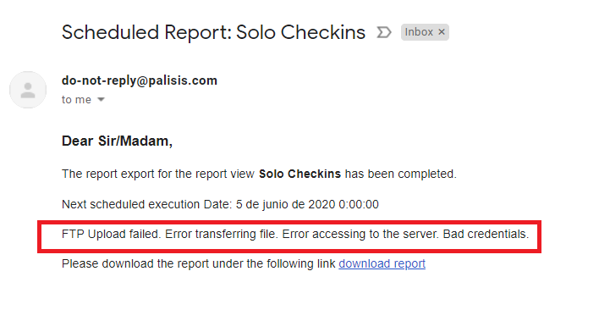Open the 'download report' link

pos(382,263)
